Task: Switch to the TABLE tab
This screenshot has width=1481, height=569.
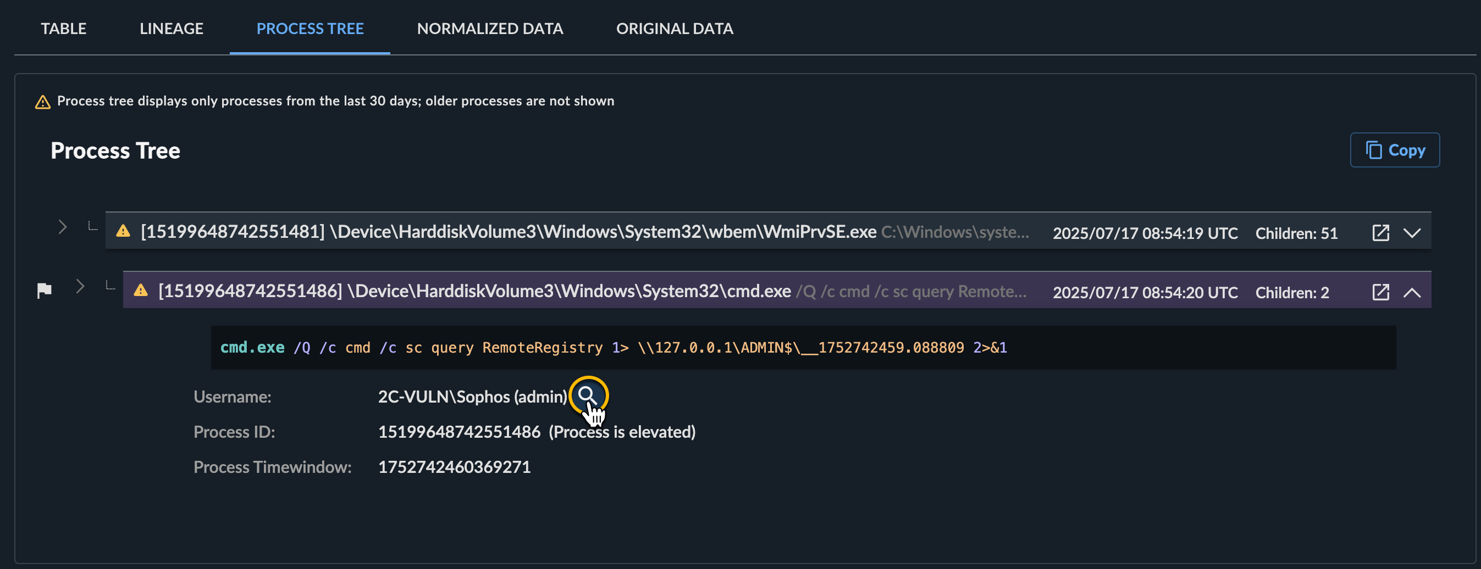Action: (x=63, y=29)
